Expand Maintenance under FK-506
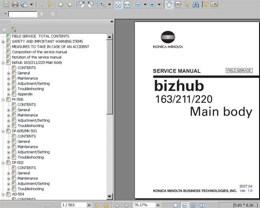 tap(9, 116)
